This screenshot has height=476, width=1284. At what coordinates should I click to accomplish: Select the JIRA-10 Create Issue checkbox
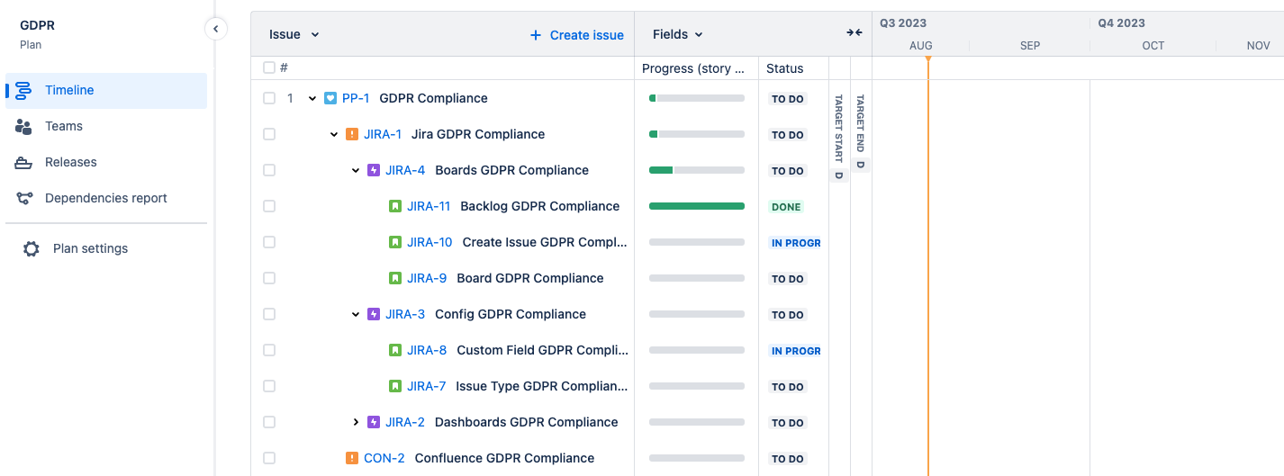coord(269,242)
